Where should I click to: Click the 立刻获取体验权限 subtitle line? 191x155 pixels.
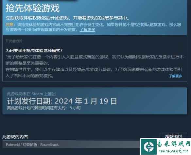(67, 18)
